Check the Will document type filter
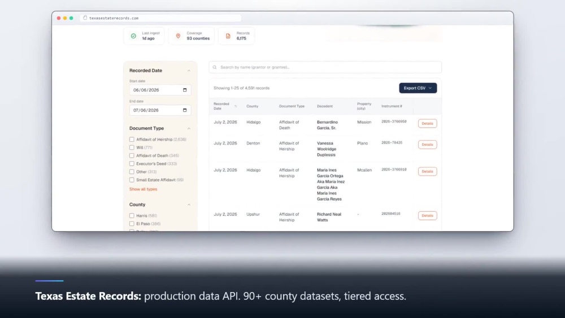Screen dimensions: 565x318 click(132, 147)
